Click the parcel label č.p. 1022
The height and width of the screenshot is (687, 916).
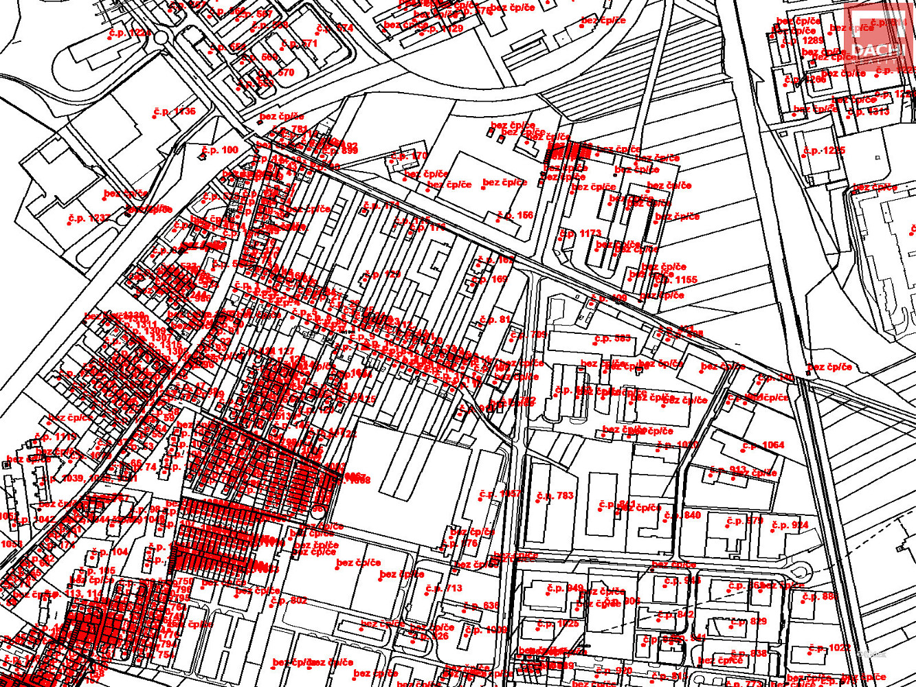pos(829,648)
